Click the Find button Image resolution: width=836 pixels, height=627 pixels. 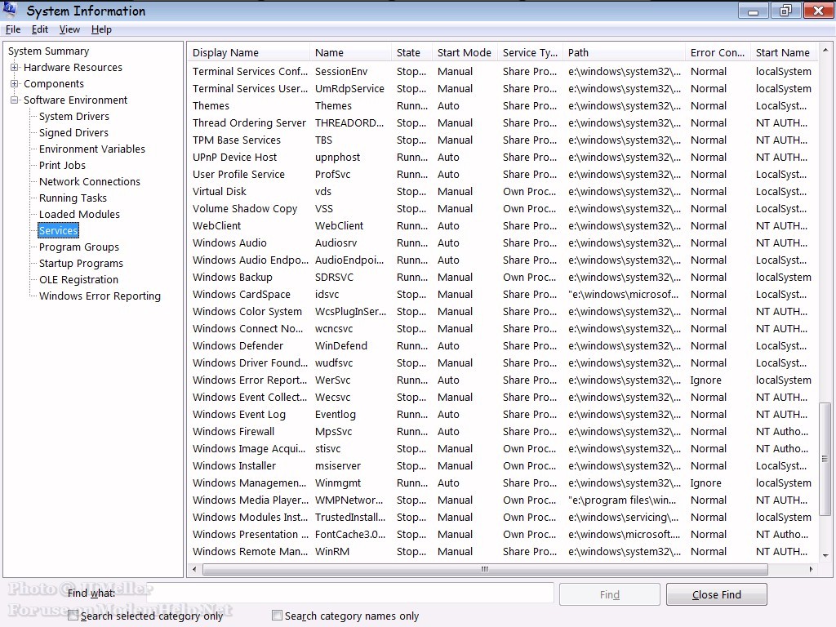click(609, 594)
